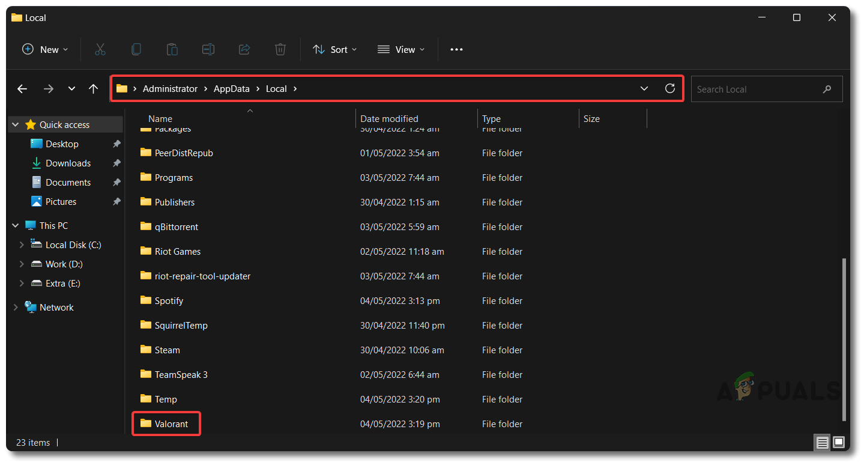Click the Share icon in toolbar
The image size is (861, 462).
point(244,49)
